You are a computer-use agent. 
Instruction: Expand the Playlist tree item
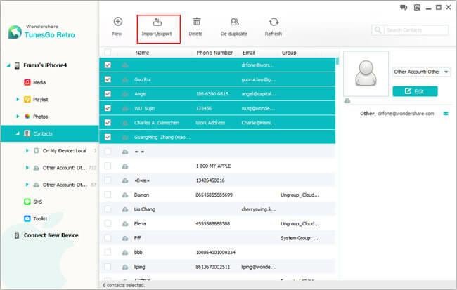click(x=18, y=100)
